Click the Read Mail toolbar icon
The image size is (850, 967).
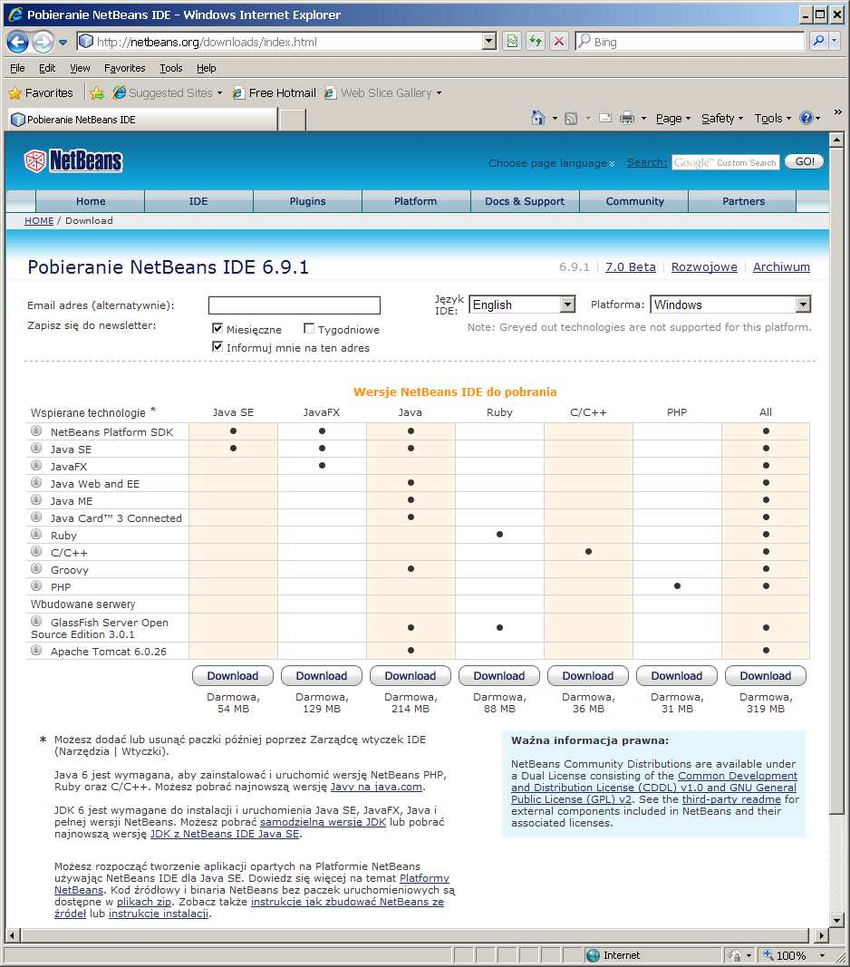pyautogui.click(x=605, y=118)
